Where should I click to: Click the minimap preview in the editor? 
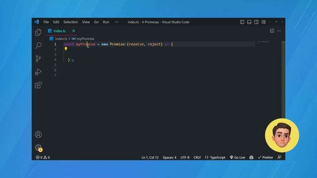pos(263,42)
